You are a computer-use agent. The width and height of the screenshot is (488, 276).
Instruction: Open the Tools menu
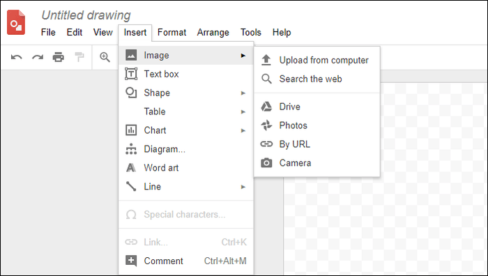[x=251, y=32]
